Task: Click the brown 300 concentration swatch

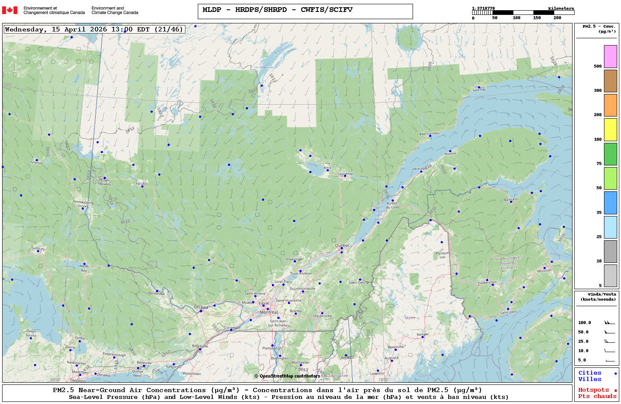Action: coord(610,81)
